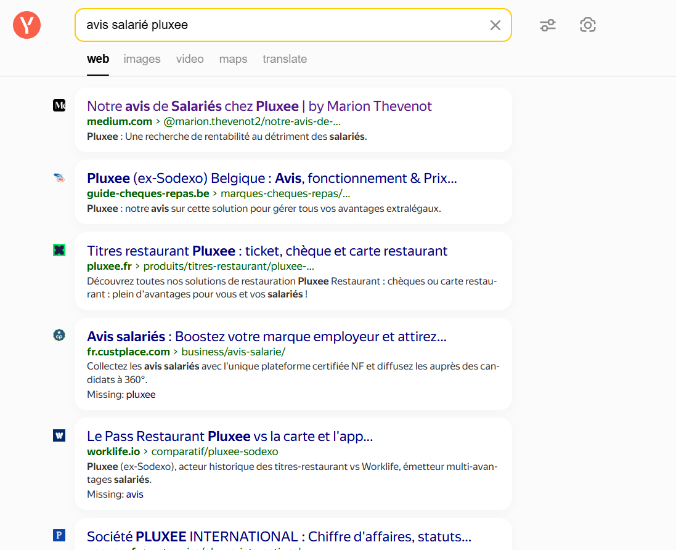The image size is (676, 550).
Task: Click 'produits/titres-restaurant/pluxee-...' URL path
Action: pos(229,267)
